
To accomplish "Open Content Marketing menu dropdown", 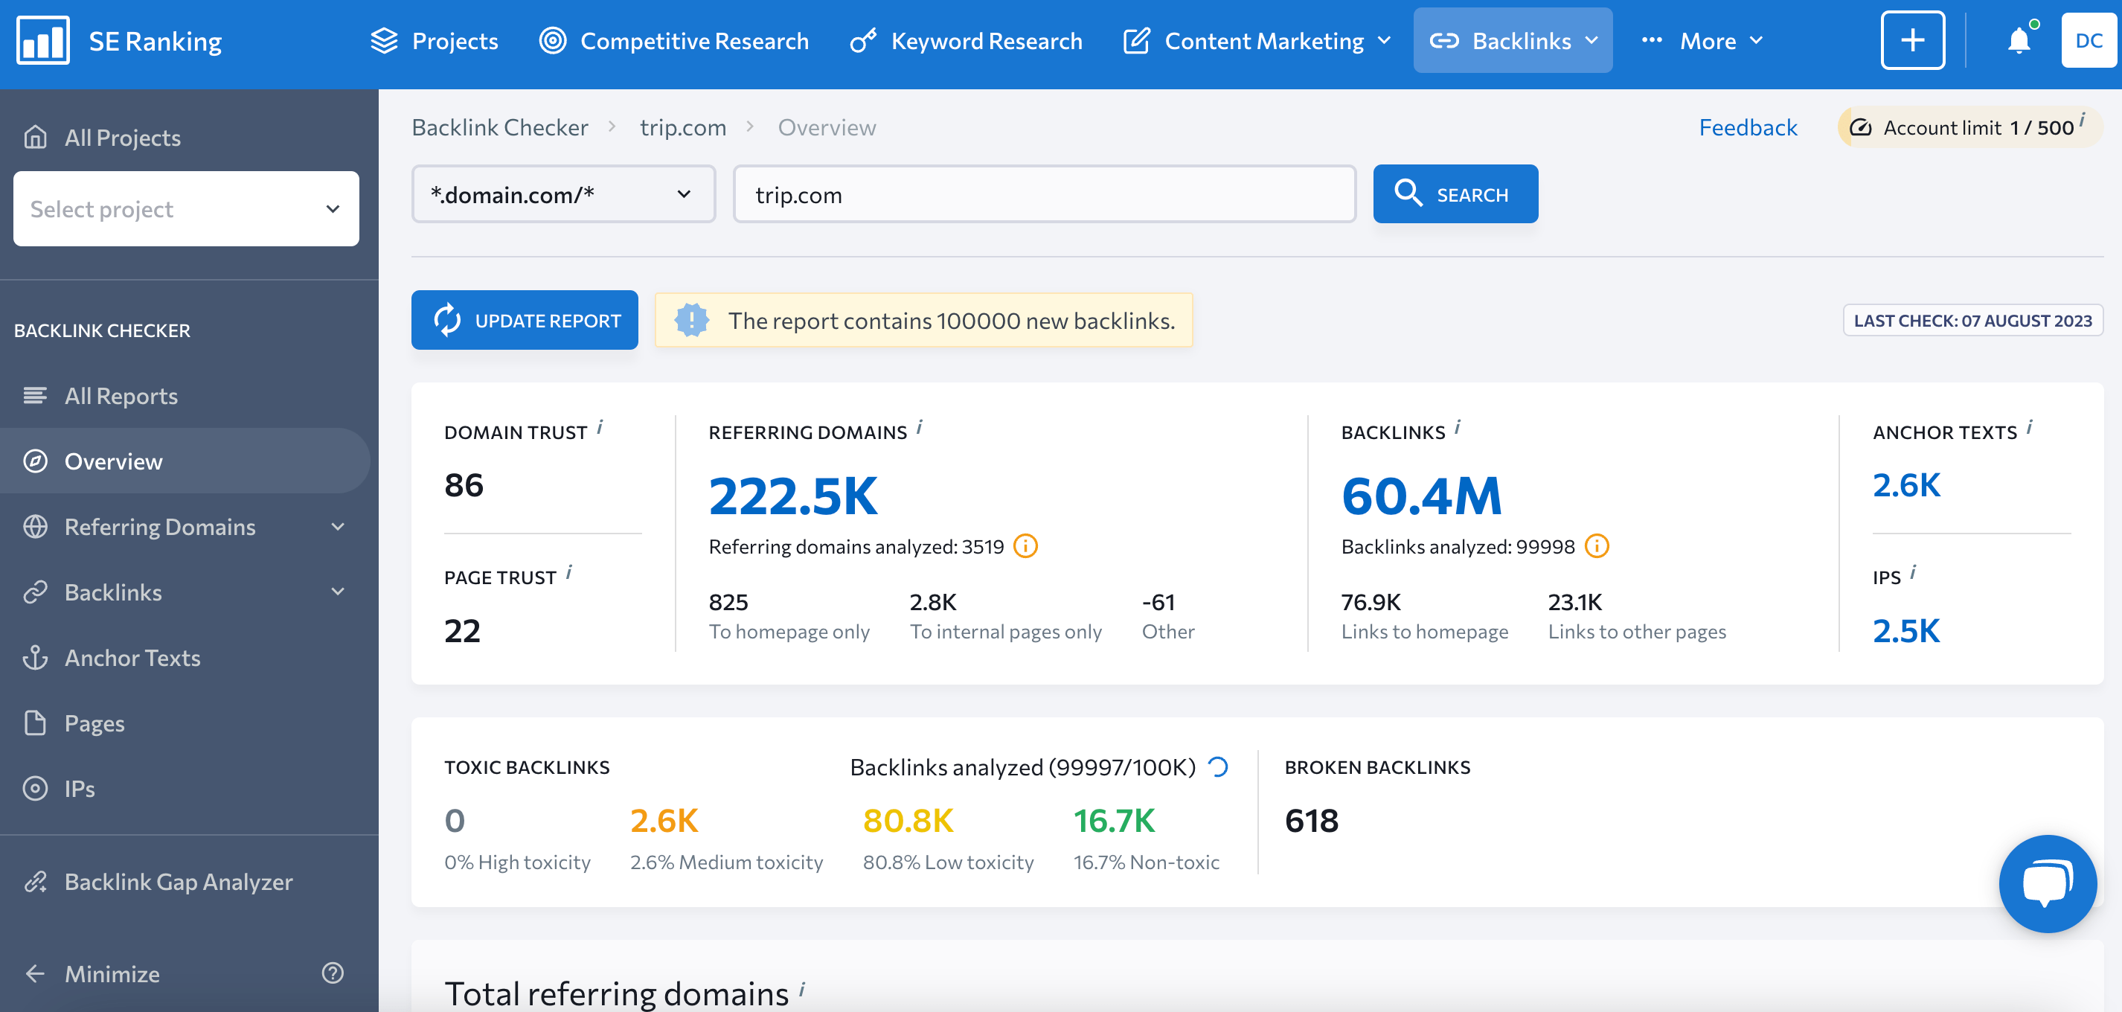I will [1257, 40].
